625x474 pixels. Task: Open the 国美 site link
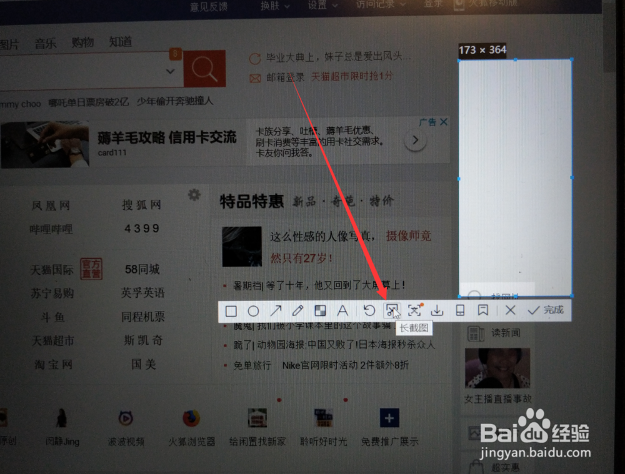click(x=144, y=364)
